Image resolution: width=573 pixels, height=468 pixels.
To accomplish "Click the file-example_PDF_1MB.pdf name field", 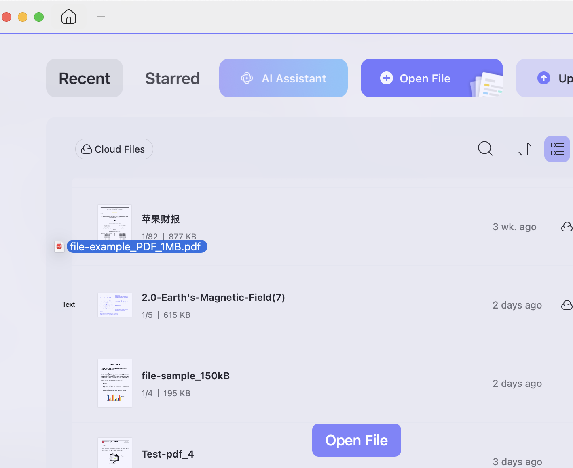I will click(137, 246).
